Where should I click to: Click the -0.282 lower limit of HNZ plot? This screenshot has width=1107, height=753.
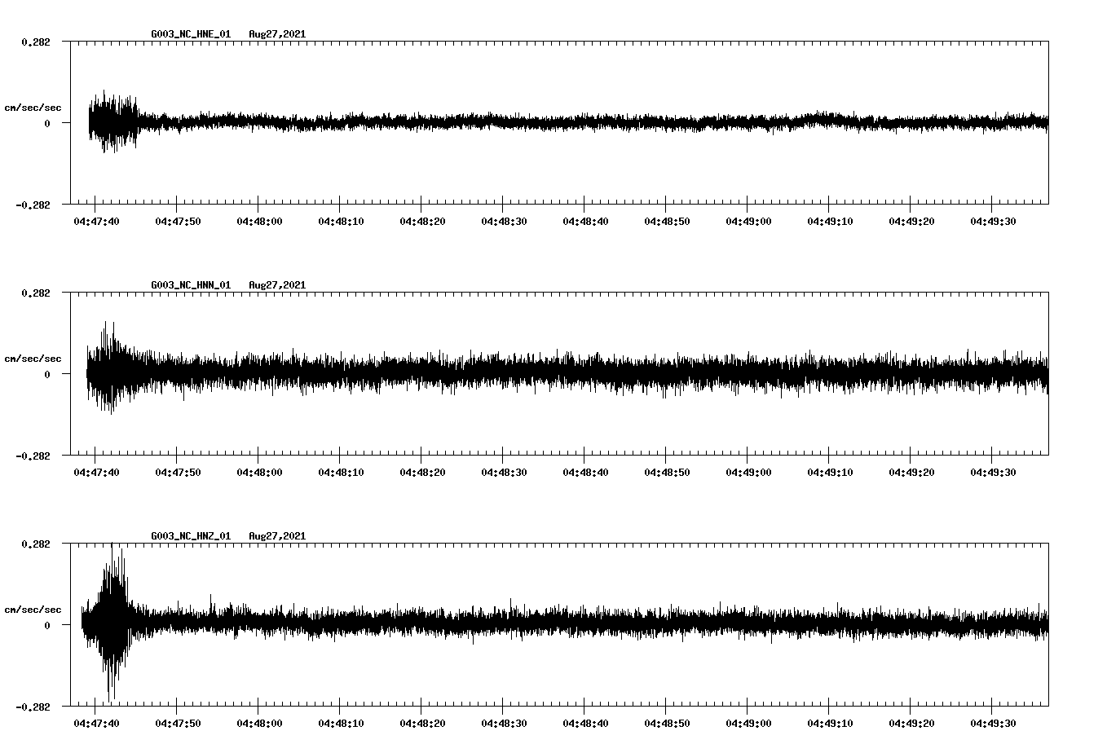(x=33, y=707)
